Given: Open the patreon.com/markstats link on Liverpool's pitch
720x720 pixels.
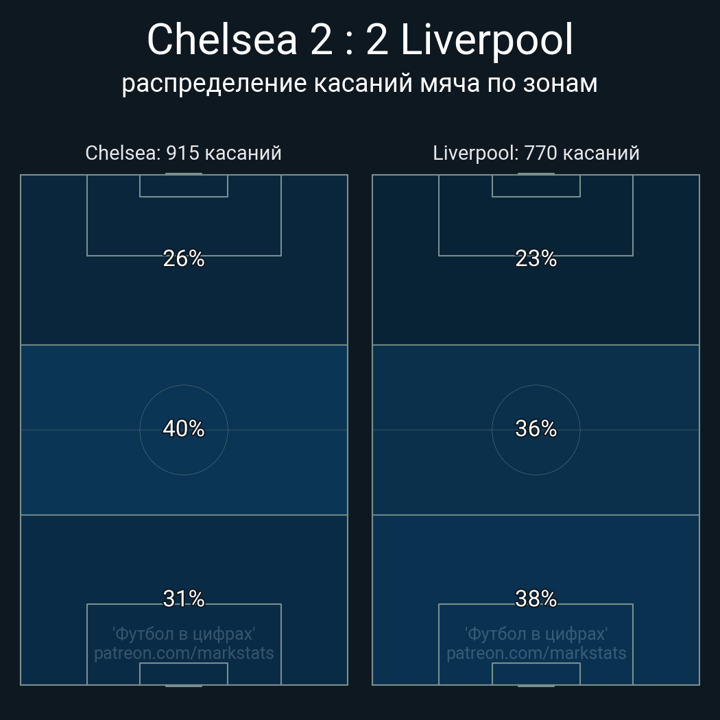Looking at the screenshot, I should (x=536, y=653).
